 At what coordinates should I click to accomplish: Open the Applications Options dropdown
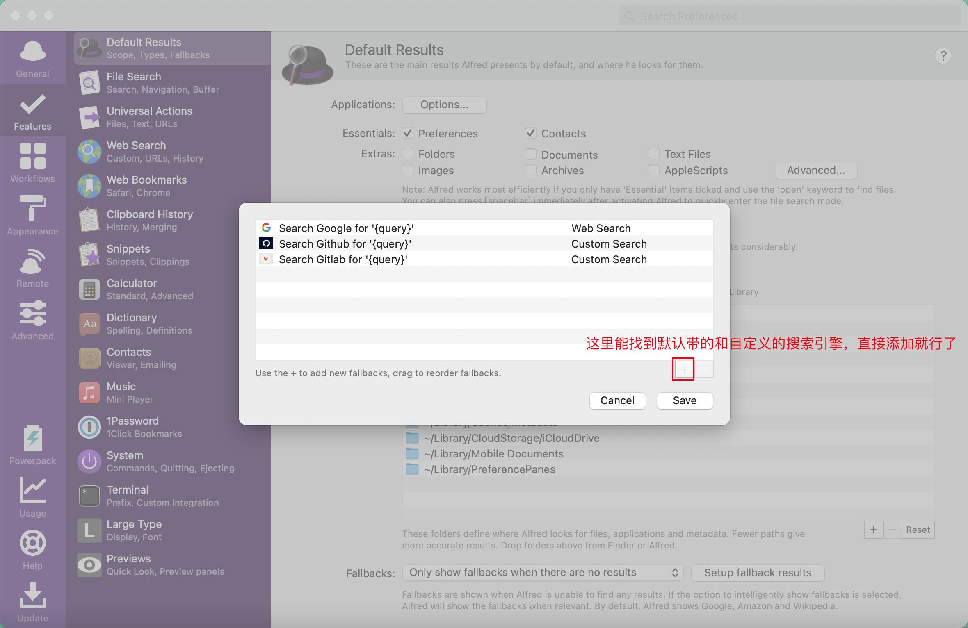444,104
